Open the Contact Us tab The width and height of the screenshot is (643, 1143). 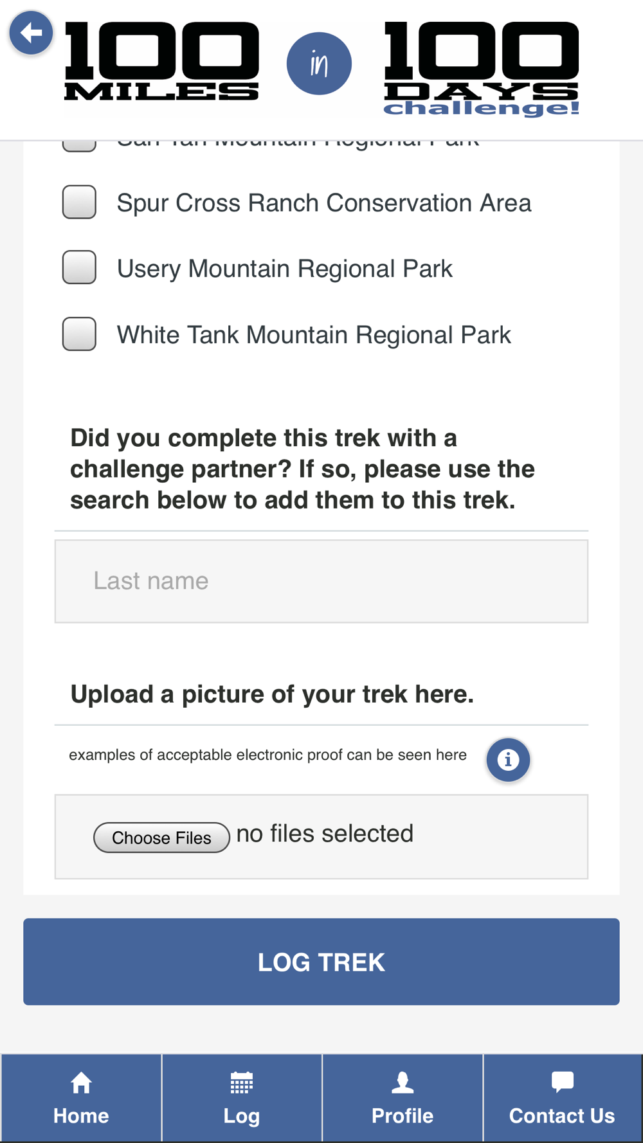tap(563, 1098)
